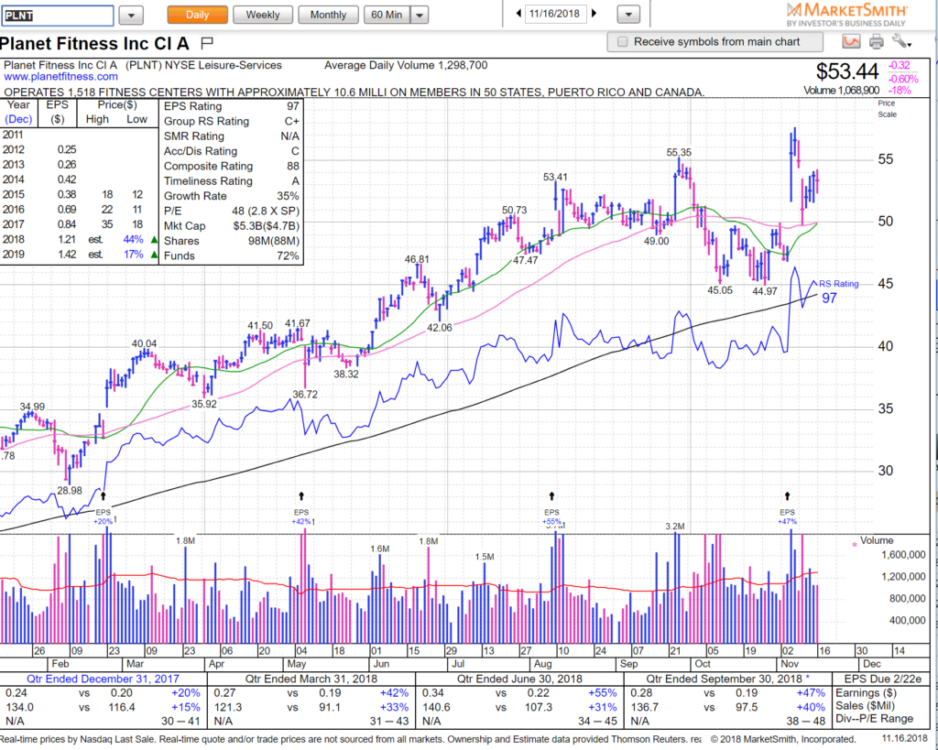
Task: Click the Group RS Rating C+ value
Action: click(x=292, y=122)
